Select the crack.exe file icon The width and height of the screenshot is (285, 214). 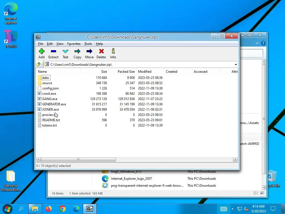pyautogui.click(x=40, y=94)
